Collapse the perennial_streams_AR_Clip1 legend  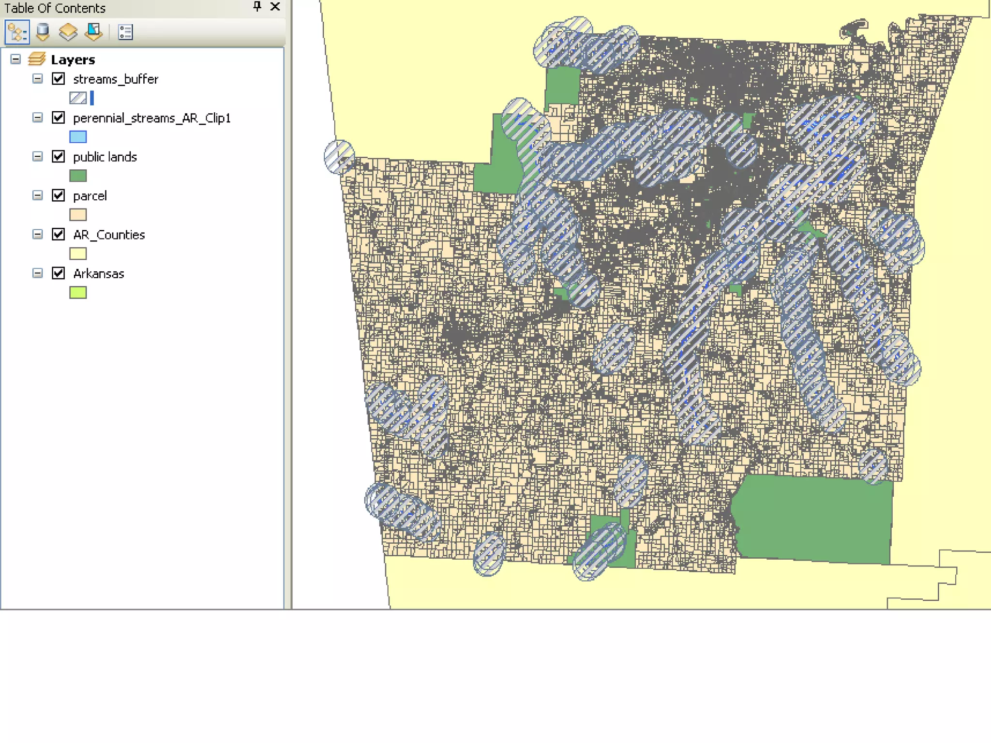click(x=37, y=118)
